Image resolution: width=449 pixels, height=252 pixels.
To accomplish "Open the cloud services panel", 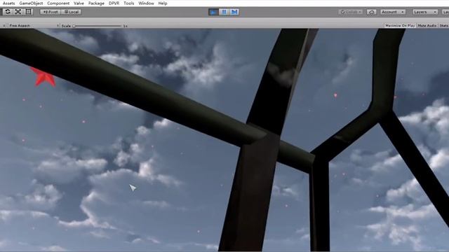I will coord(371,12).
